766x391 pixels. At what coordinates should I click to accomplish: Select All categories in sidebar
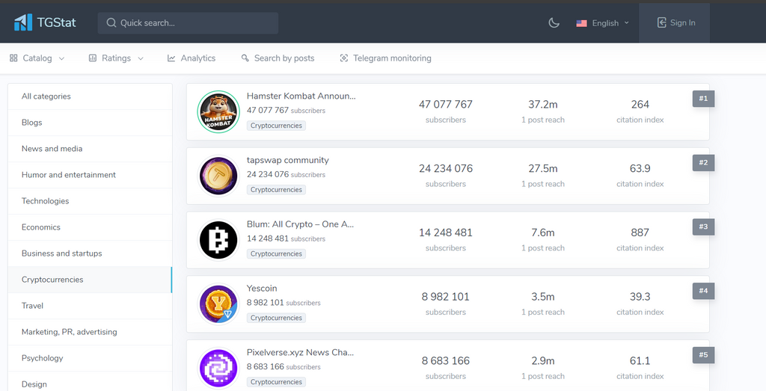[90, 96]
